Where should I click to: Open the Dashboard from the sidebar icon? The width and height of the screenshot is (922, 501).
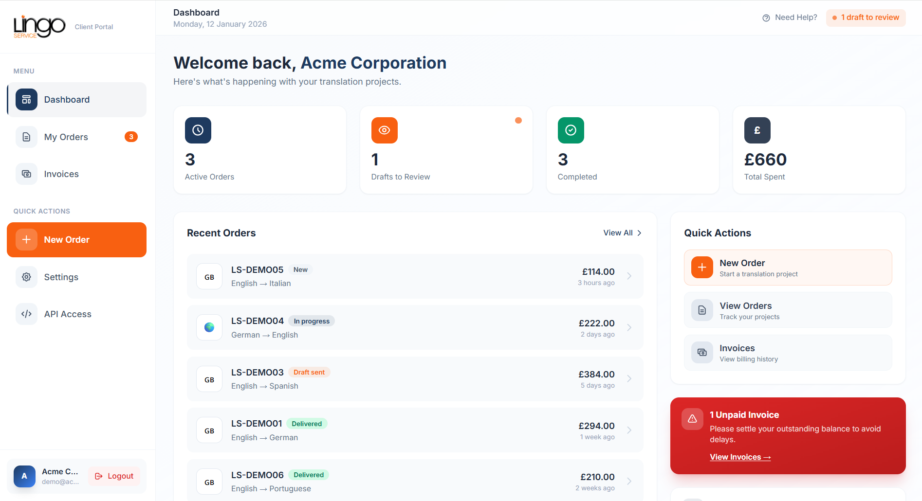[26, 99]
